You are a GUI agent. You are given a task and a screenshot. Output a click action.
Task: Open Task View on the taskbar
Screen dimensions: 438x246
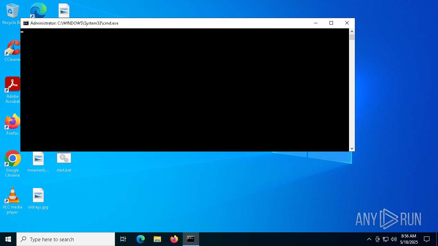pos(123,239)
